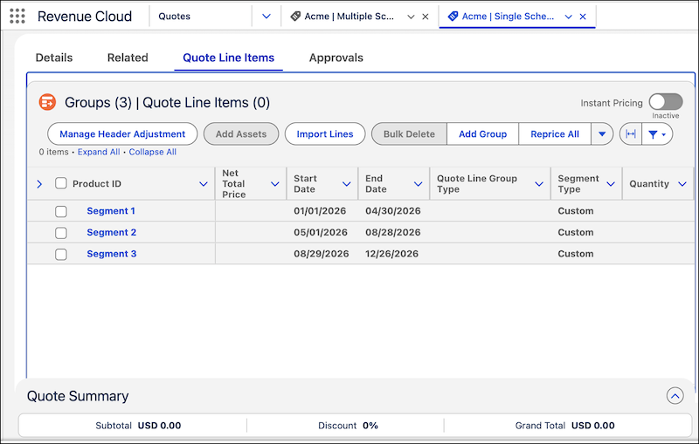
Task: Click the column width fit icon
Action: pos(631,134)
